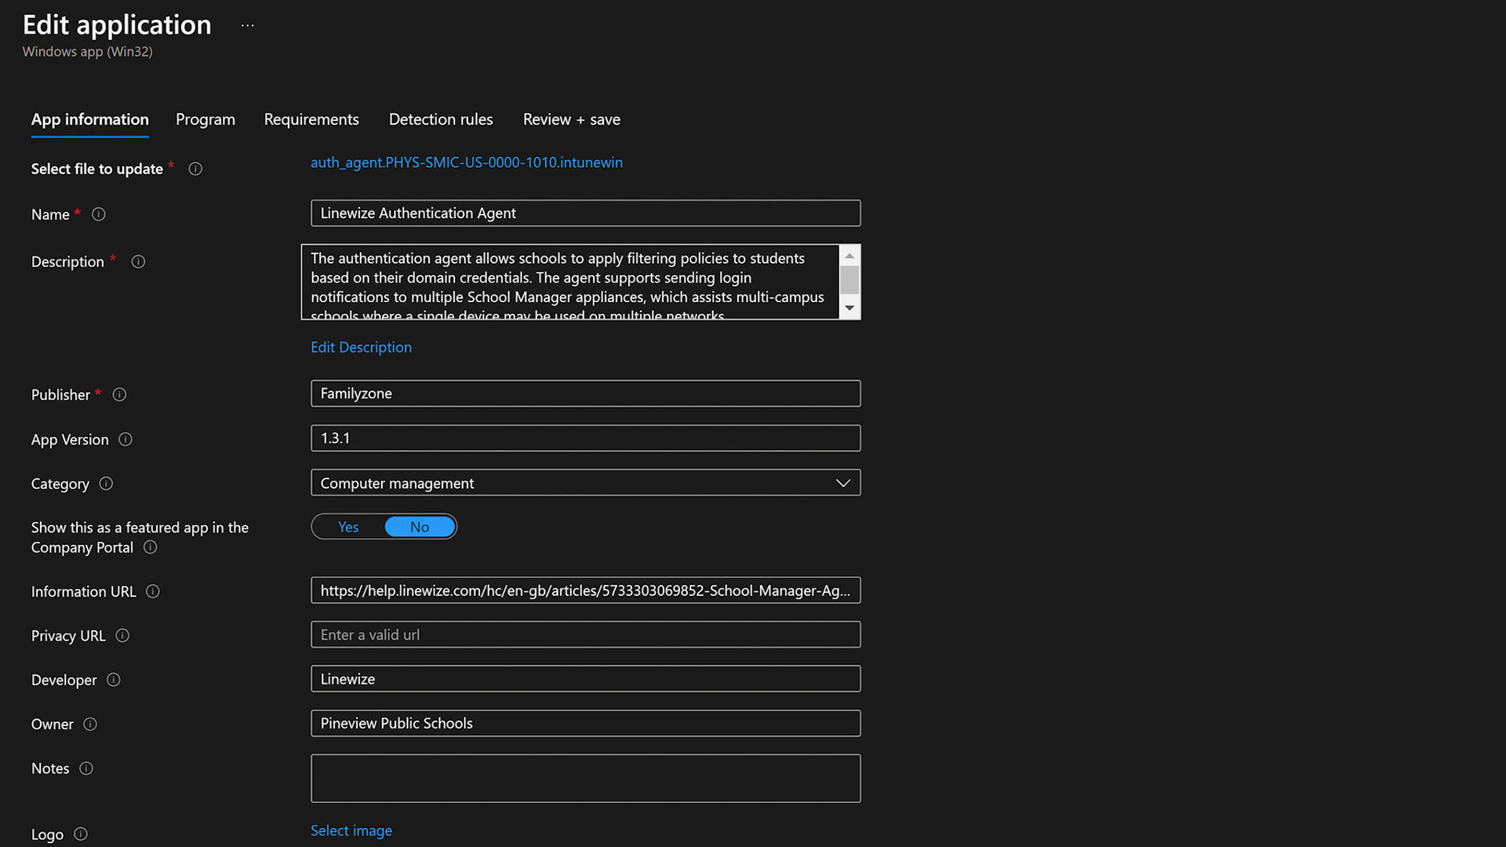Image resolution: width=1506 pixels, height=847 pixels.
Task: Click info icon next to Information URL
Action: pos(153,591)
